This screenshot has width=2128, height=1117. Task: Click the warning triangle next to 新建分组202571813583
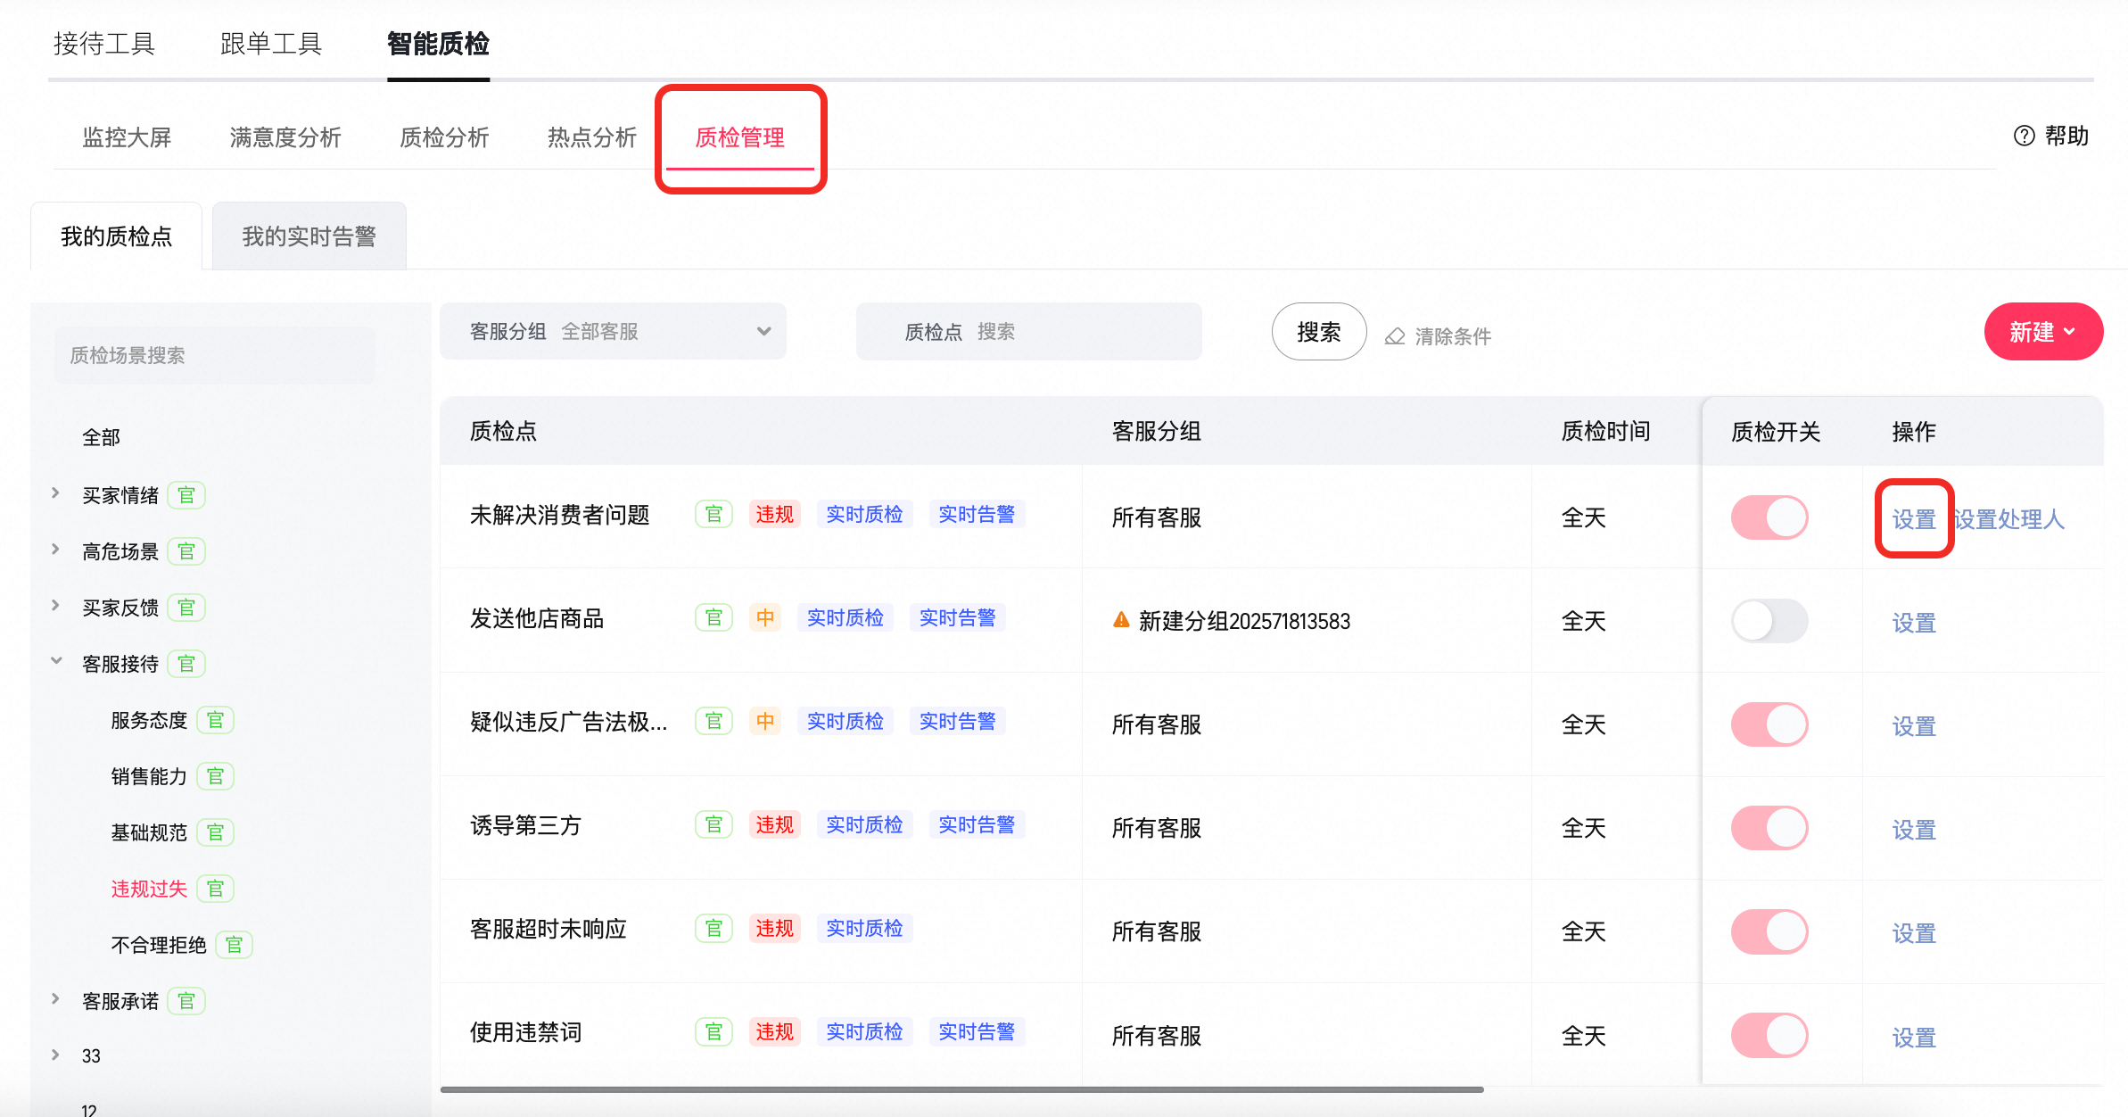click(1121, 620)
